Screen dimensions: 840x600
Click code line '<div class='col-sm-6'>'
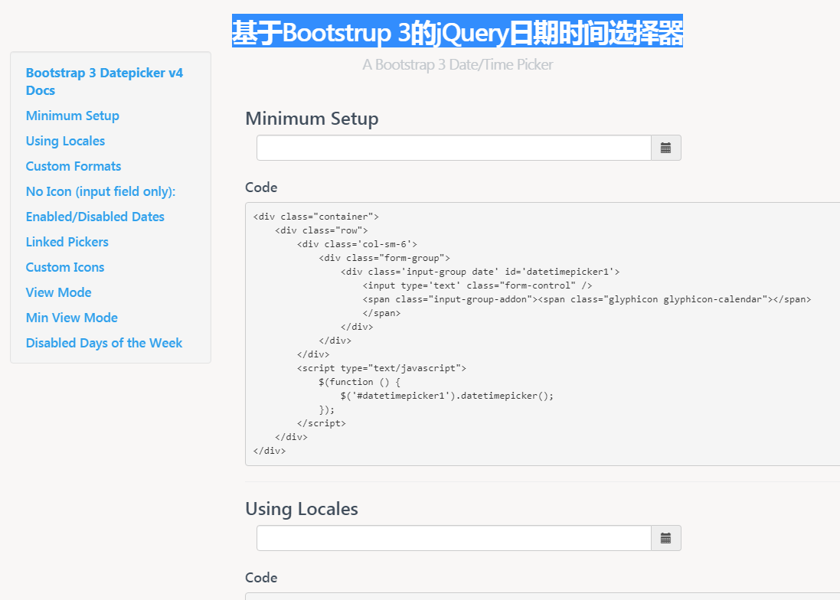coord(357,244)
